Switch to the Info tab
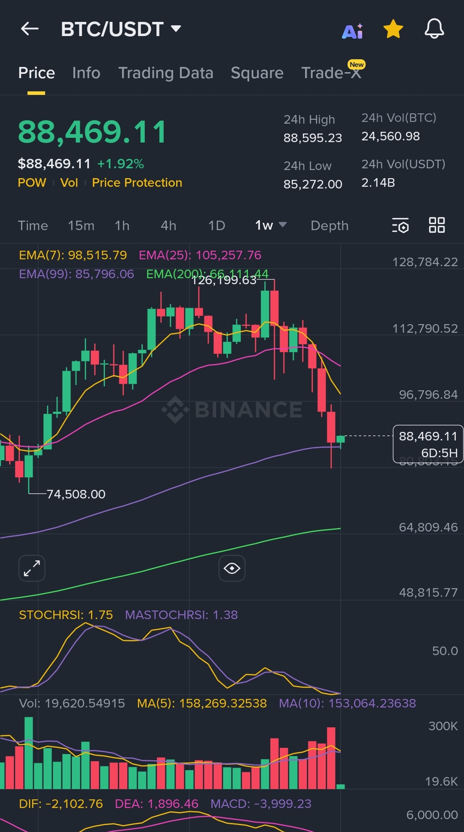464x832 pixels. tap(86, 73)
